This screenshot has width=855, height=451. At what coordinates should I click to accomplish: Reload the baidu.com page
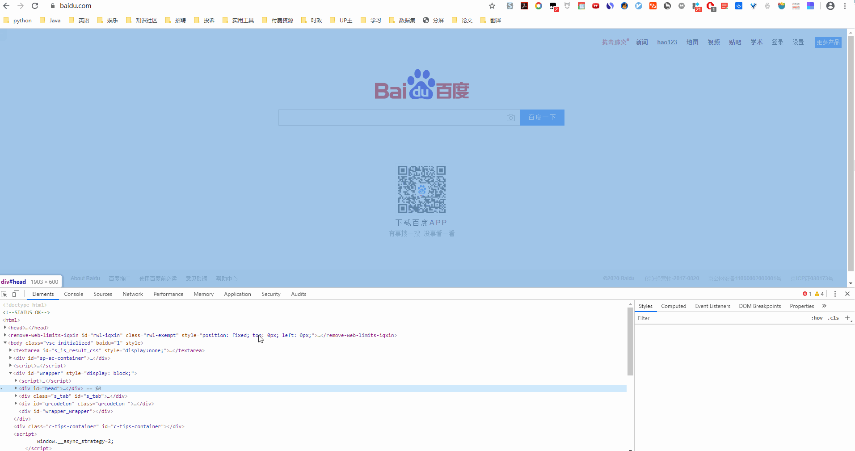coord(35,6)
